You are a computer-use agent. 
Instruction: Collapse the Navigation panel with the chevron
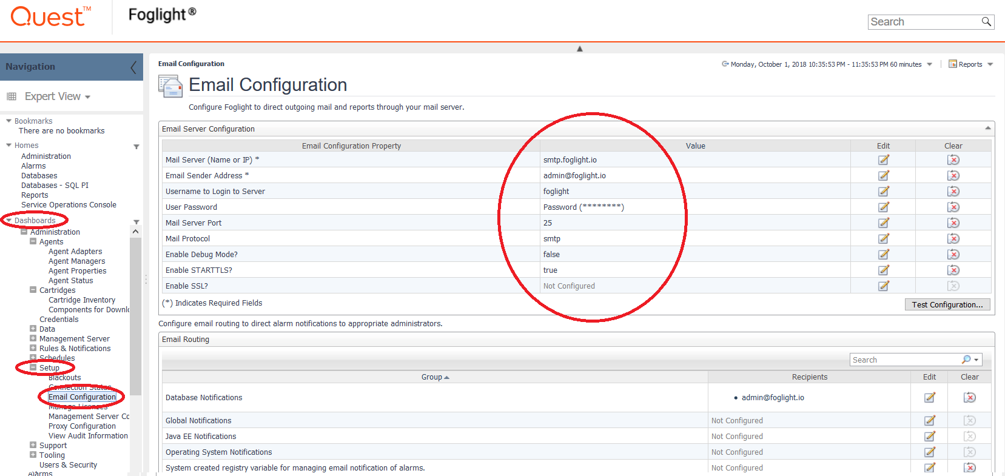click(133, 67)
